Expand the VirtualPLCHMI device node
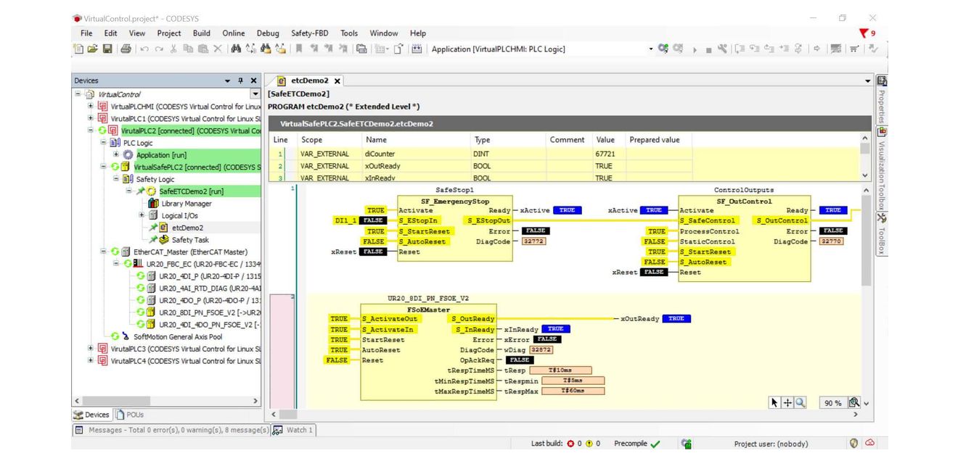Image resolution: width=958 pixels, height=461 pixels. coord(91,106)
